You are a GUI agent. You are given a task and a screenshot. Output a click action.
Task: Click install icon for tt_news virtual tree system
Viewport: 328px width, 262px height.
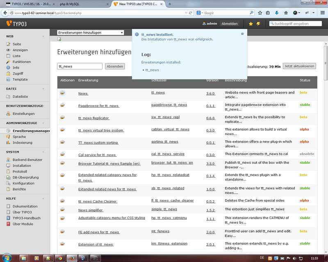coord(62,129)
